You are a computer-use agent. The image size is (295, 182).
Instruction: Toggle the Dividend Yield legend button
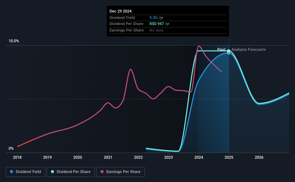click(x=26, y=172)
